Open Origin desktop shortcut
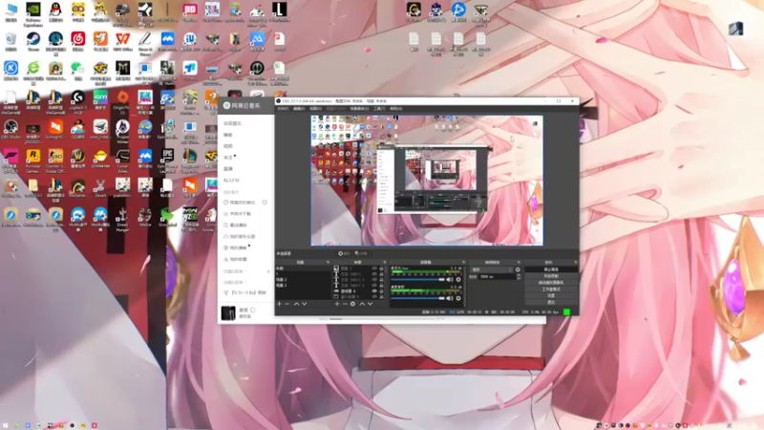This screenshot has height=430, width=764. point(123,101)
